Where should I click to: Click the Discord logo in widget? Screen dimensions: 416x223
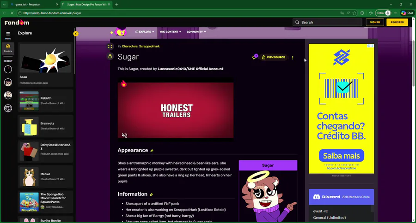317,197
